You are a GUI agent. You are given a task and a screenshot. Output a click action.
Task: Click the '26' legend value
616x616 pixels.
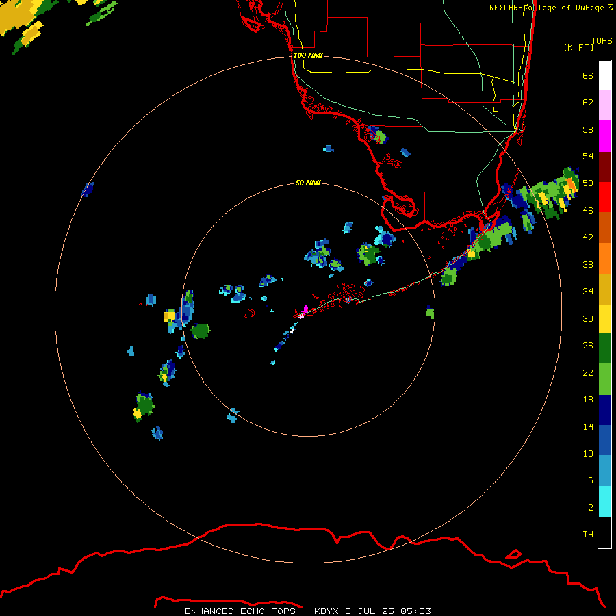pos(588,346)
